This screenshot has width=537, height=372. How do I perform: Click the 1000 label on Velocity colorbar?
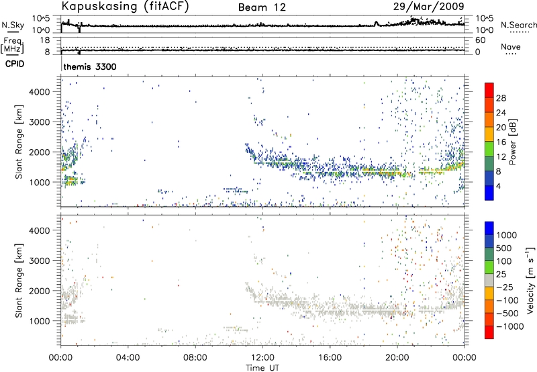point(506,235)
